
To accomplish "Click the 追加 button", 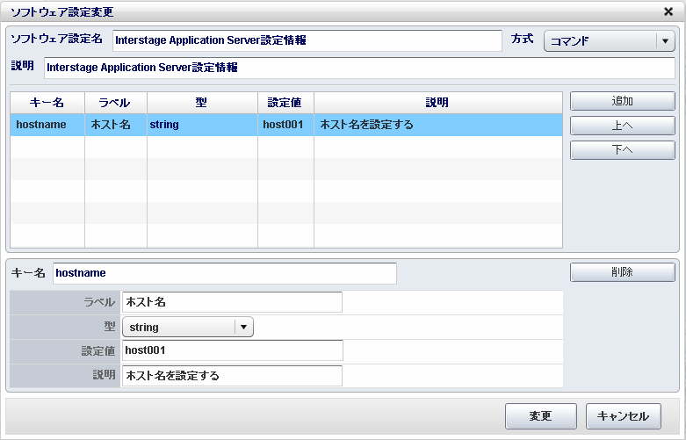I will 622,101.
